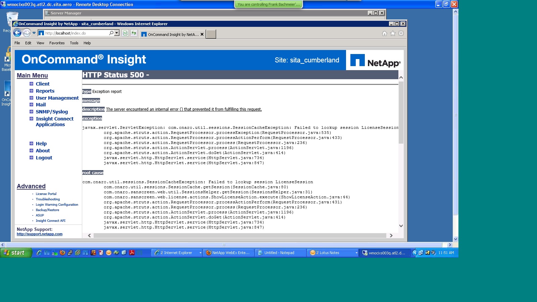Click the arrow icon beside Logout

31,158
